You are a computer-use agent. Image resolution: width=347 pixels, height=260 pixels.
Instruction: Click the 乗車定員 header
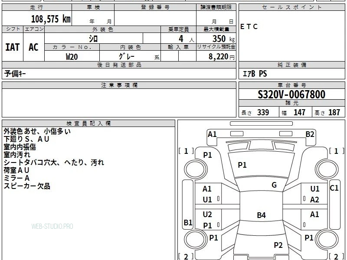point(178,29)
